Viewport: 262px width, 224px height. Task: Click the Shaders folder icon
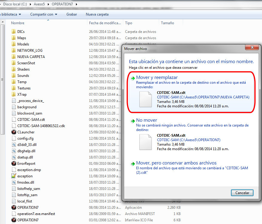(x=14, y=69)
